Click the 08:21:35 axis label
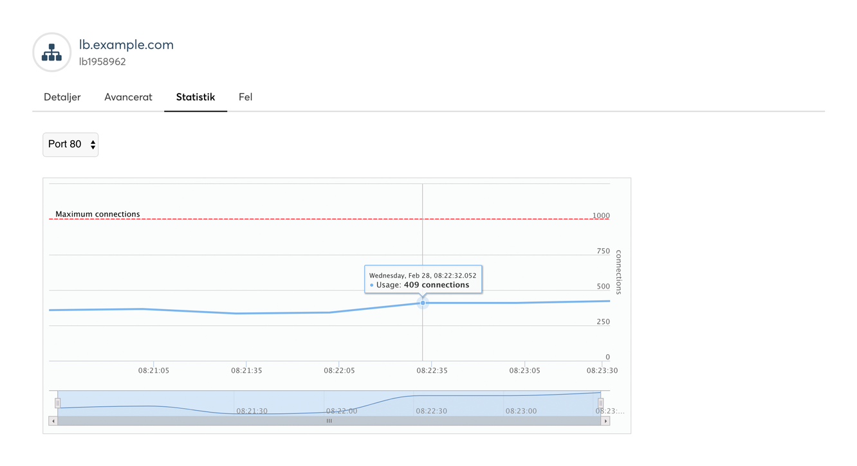This screenshot has height=466, width=857. 246,370
